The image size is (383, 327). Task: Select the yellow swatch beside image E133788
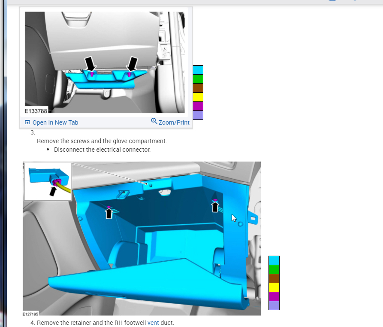click(198, 97)
